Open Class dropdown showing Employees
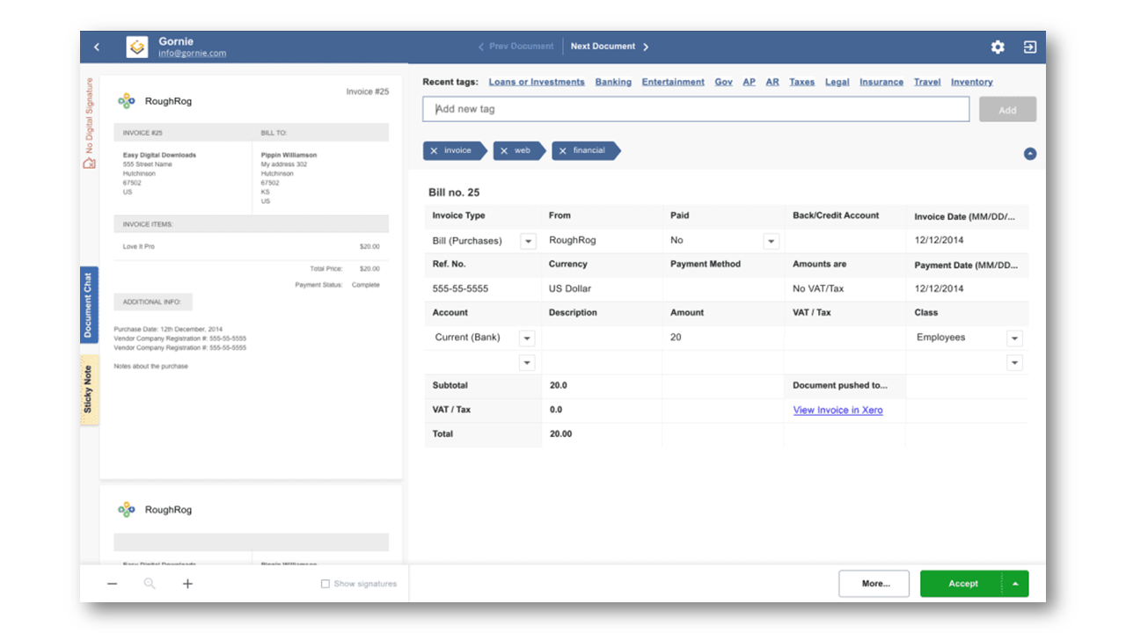Image resolution: width=1126 pixels, height=633 pixels. tap(1014, 338)
